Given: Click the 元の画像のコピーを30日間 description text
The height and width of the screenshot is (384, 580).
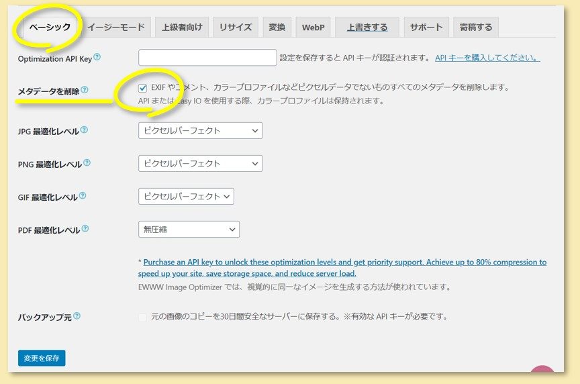Looking at the screenshot, I should 299,317.
